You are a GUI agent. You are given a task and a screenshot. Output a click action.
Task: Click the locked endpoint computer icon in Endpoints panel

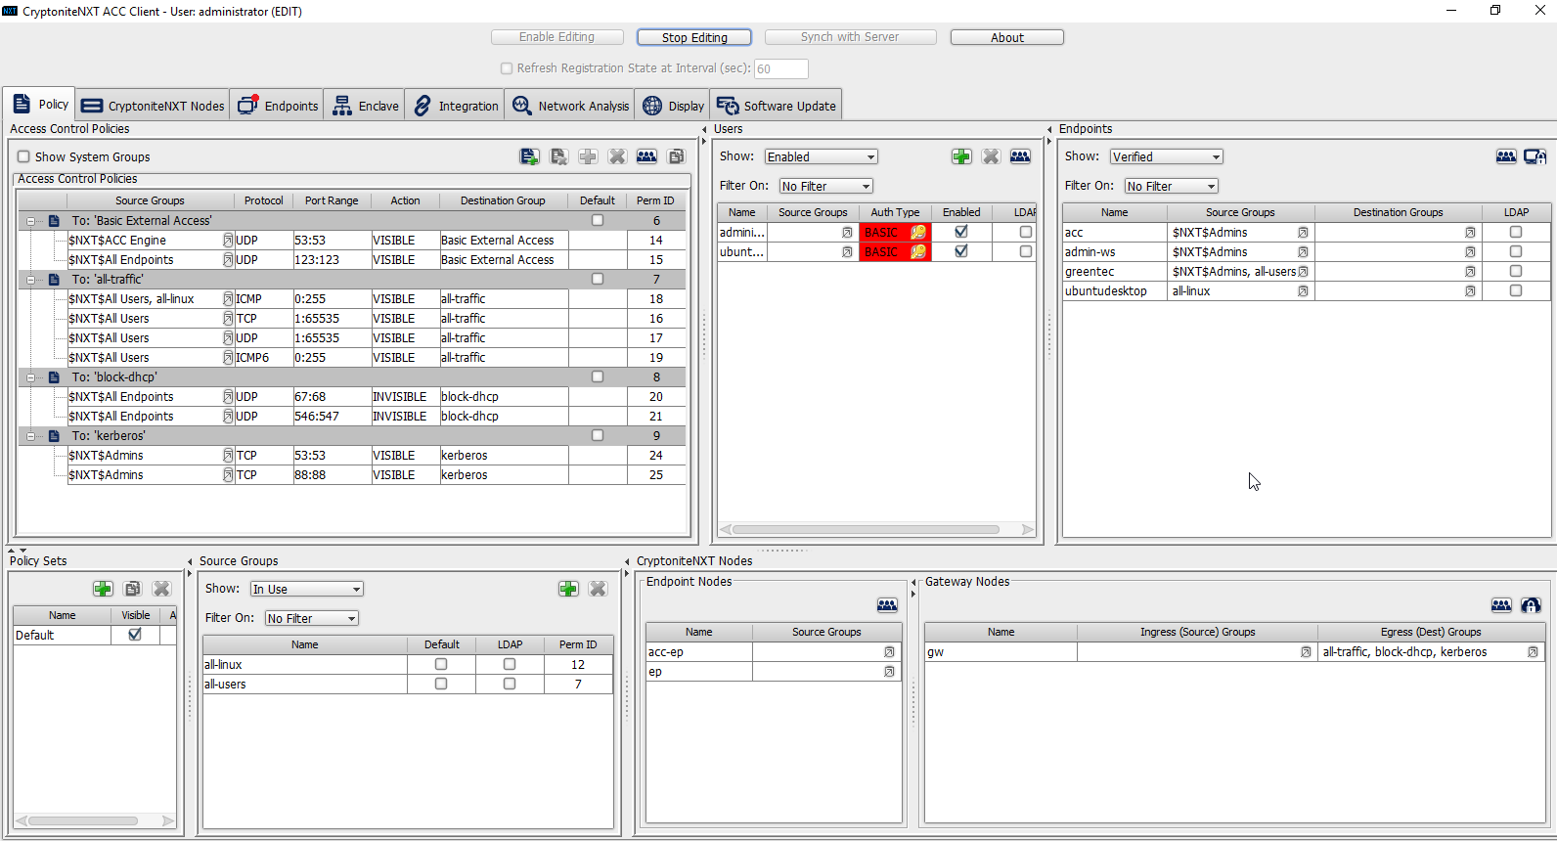1535,156
